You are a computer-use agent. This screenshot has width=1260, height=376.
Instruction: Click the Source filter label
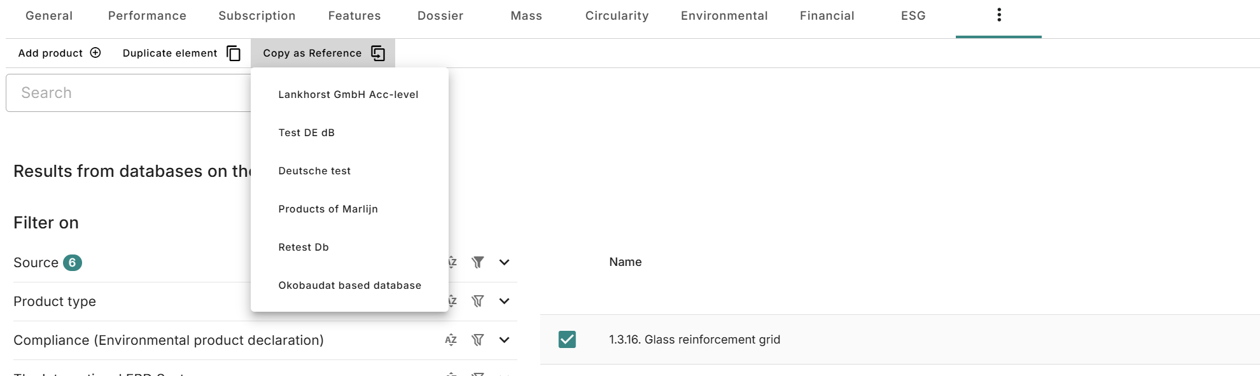click(36, 263)
